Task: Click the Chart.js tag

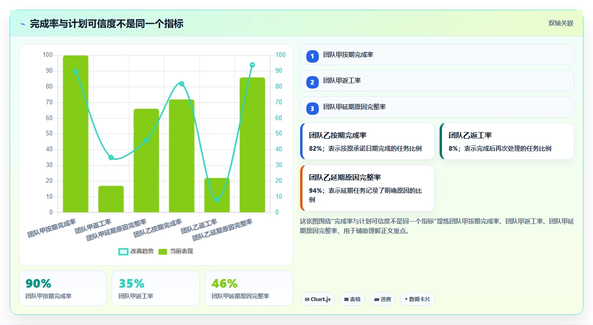Action: click(317, 299)
